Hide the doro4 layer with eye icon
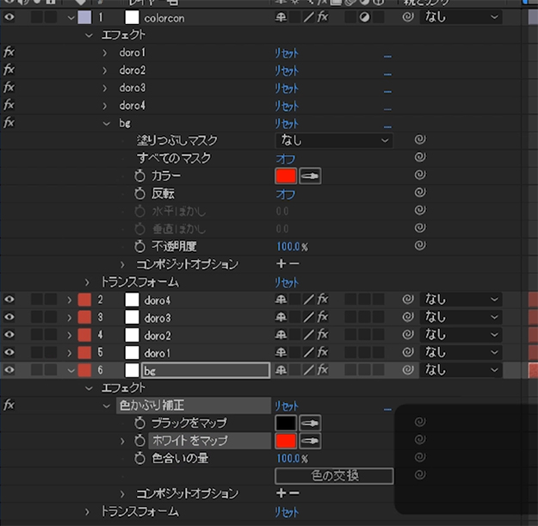Screen dimensions: 538x526 9,300
